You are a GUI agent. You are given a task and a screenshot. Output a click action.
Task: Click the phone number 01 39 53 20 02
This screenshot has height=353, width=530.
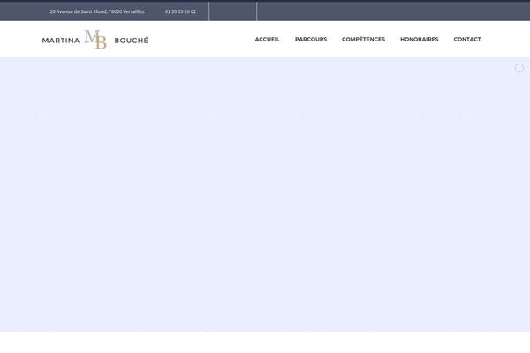pyautogui.click(x=180, y=11)
